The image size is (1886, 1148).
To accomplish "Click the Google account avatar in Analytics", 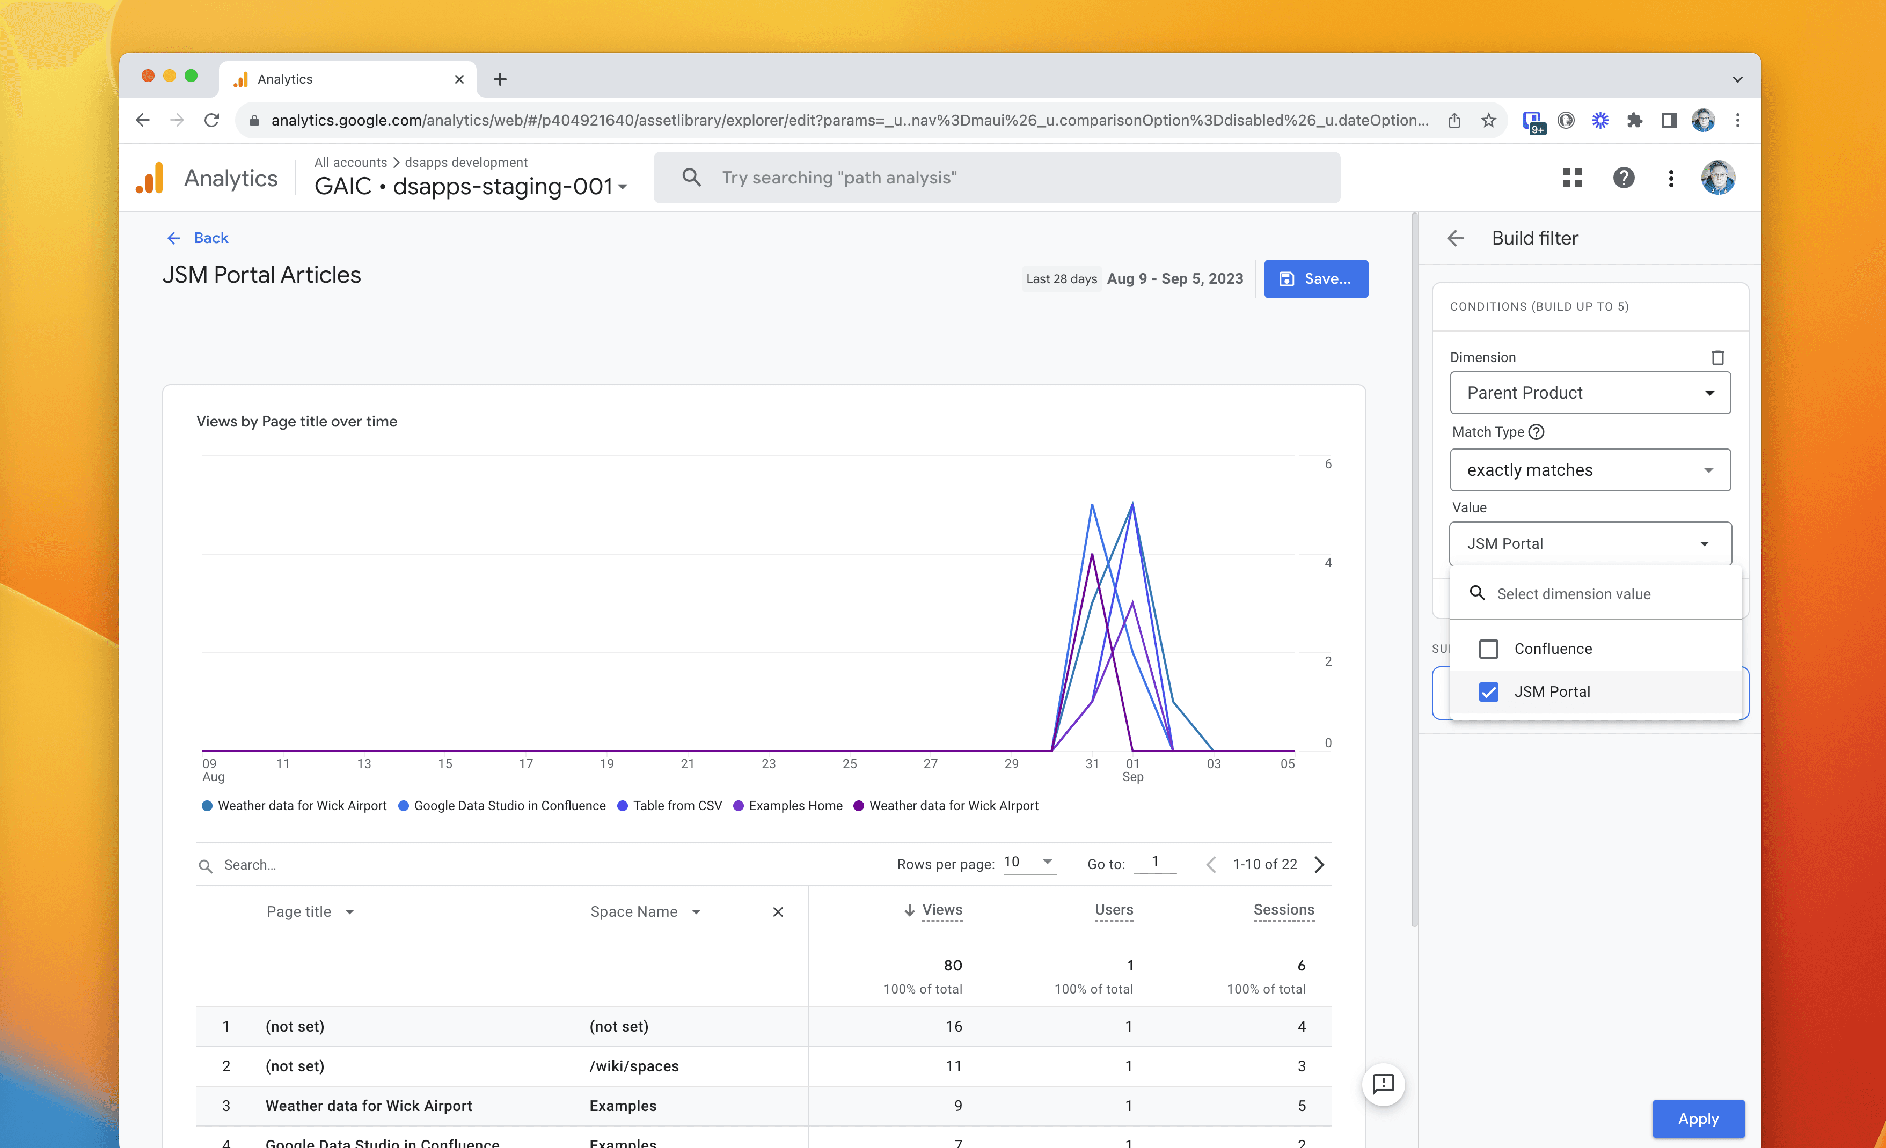I will pyautogui.click(x=1717, y=178).
